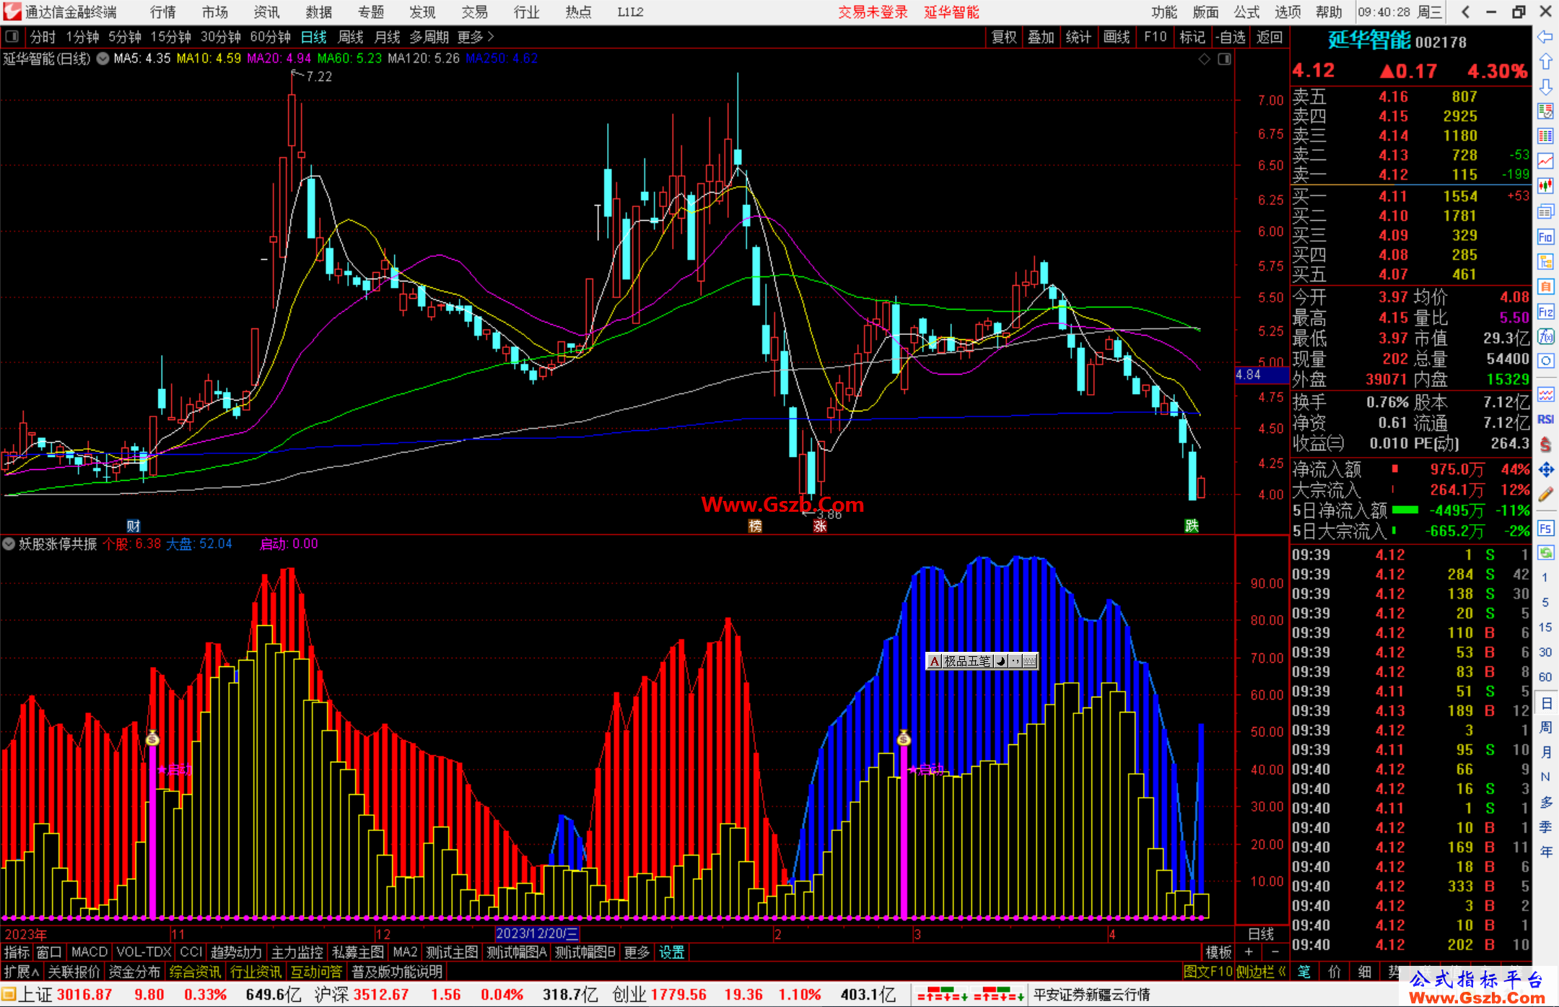Open the intraday trend line chart icon
The image size is (1559, 1007).
[x=1545, y=161]
